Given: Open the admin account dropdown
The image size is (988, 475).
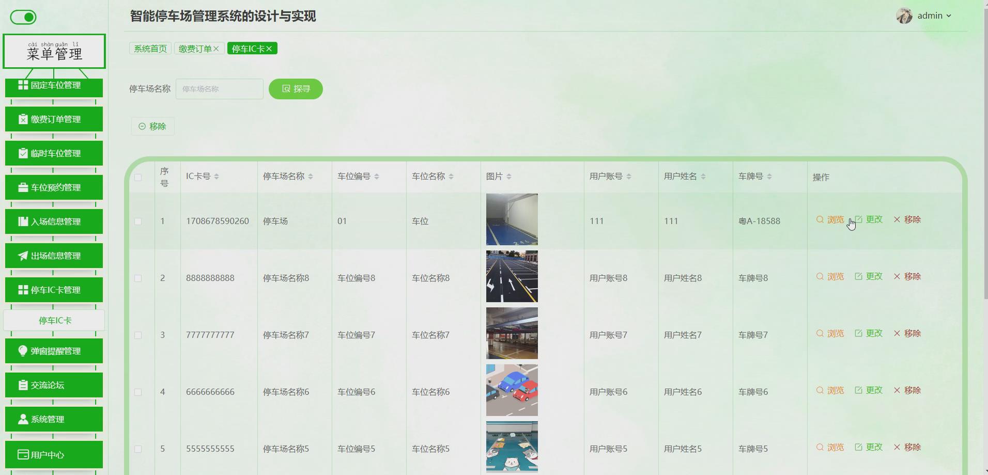Looking at the screenshot, I should point(930,15).
